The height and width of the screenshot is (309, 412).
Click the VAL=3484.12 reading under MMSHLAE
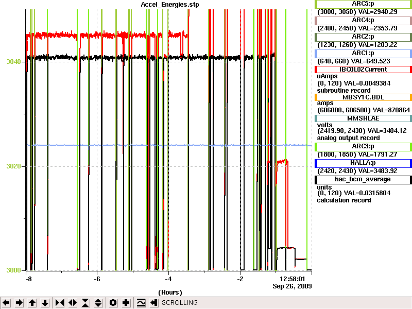click(x=387, y=131)
